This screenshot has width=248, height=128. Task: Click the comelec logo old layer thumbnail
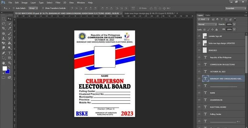pos(205,36)
